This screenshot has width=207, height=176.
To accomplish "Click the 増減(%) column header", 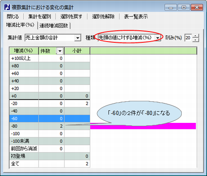I will click(24, 51).
